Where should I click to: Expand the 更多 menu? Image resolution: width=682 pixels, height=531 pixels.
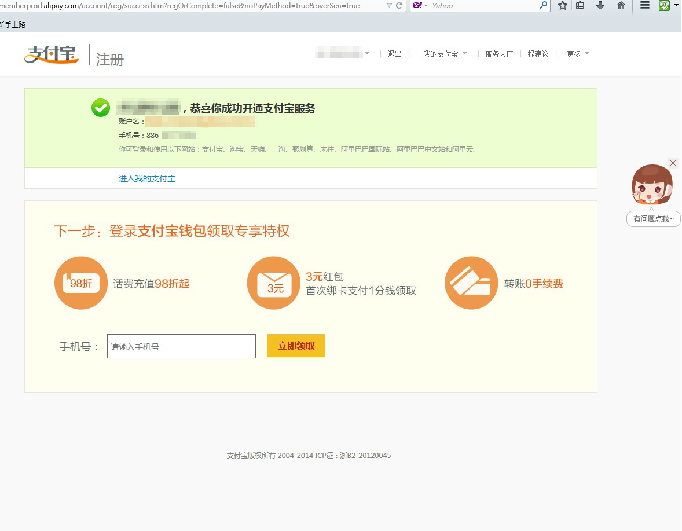coord(578,54)
